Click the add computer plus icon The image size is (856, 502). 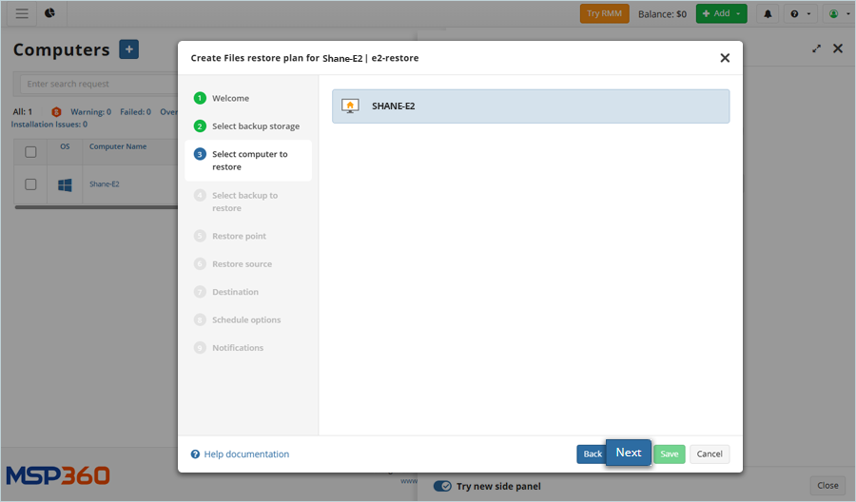[x=129, y=49]
